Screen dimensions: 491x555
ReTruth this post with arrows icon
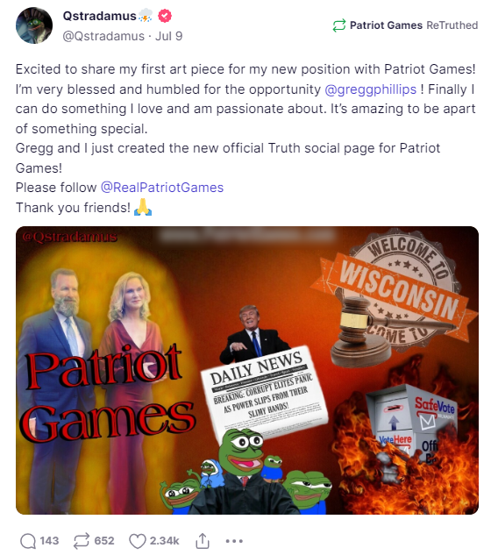point(82,541)
